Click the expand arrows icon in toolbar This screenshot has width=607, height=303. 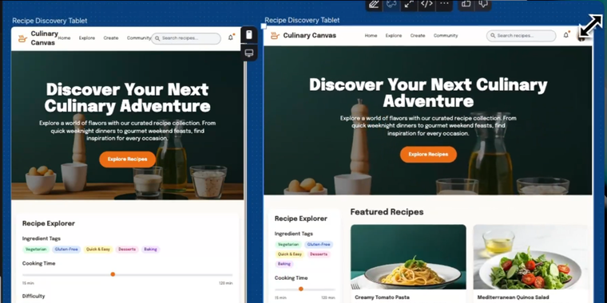click(x=409, y=4)
